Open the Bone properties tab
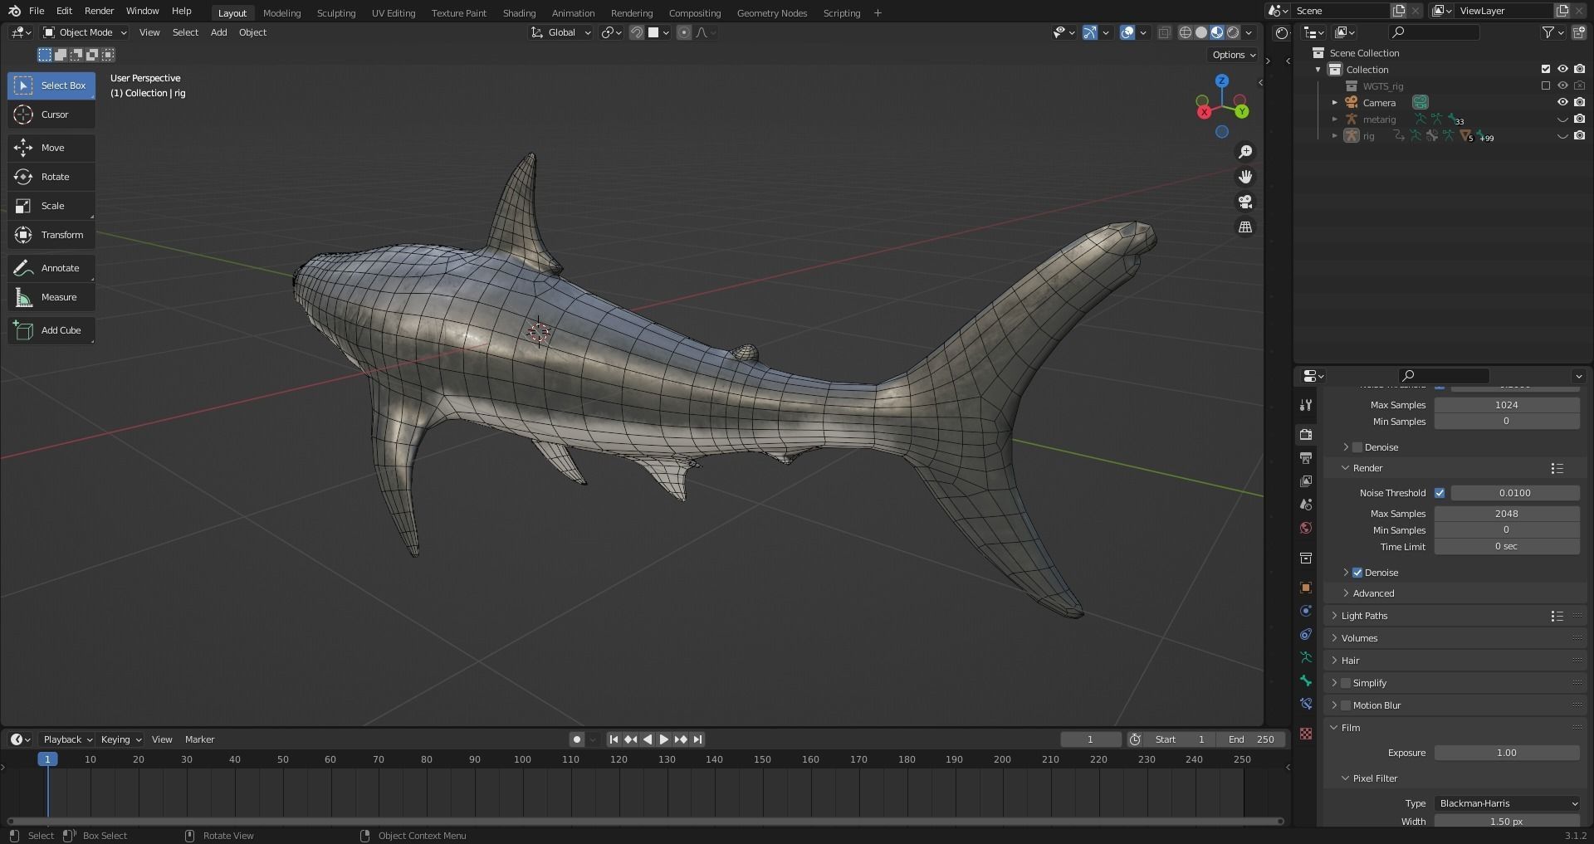The image size is (1594, 844). click(x=1306, y=681)
